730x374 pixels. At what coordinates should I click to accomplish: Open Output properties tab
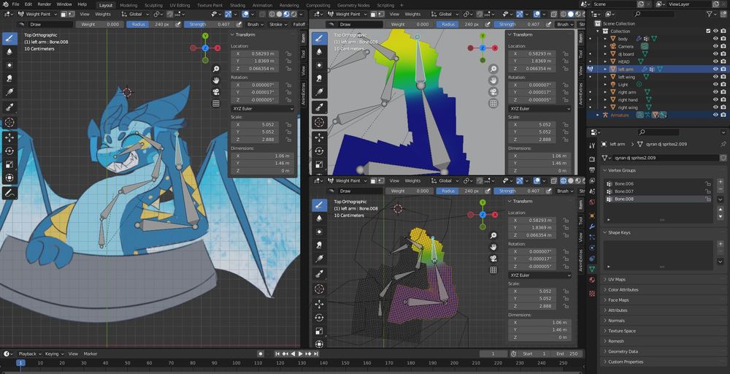click(x=592, y=169)
